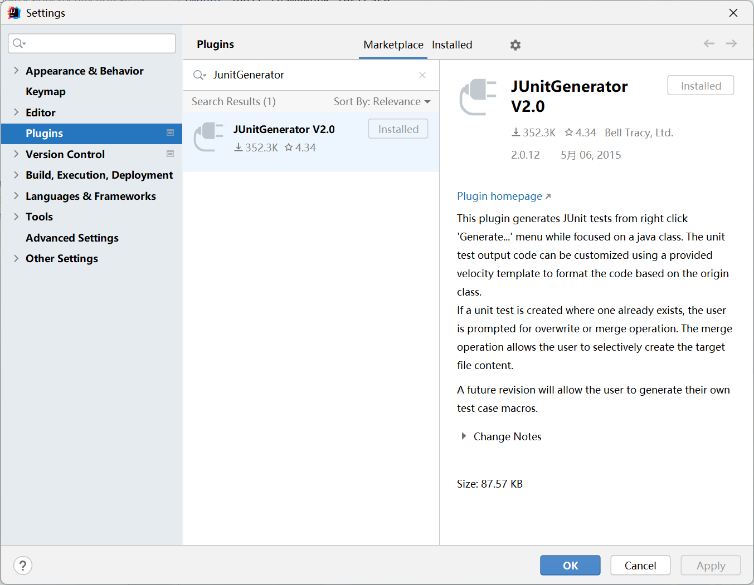Screen dimensions: 754x585
Task: Open the plugins gear settings icon
Action: coord(515,45)
